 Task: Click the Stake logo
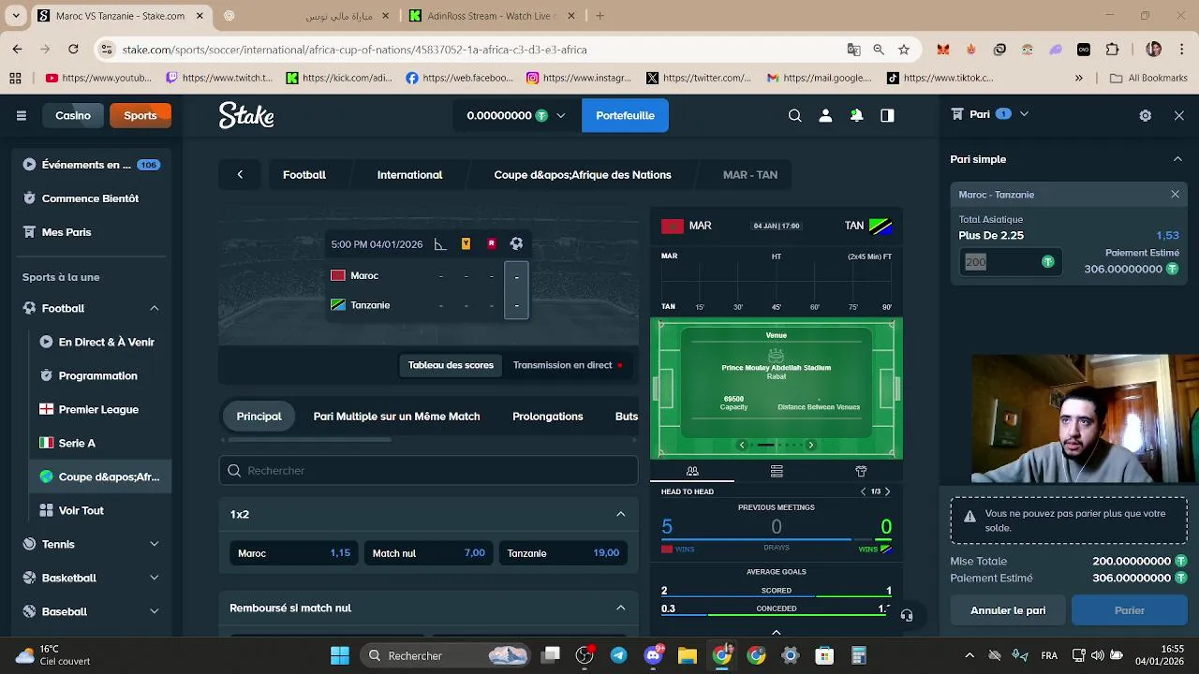pyautogui.click(x=246, y=115)
